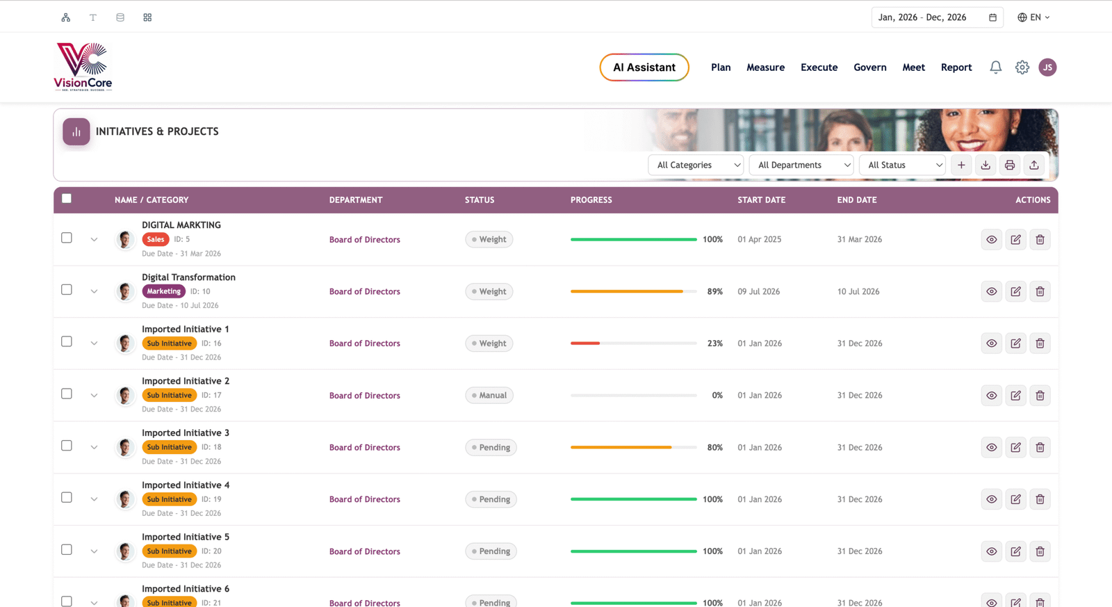Upload or import initiatives icon
This screenshot has height=607, width=1112.
point(1034,165)
